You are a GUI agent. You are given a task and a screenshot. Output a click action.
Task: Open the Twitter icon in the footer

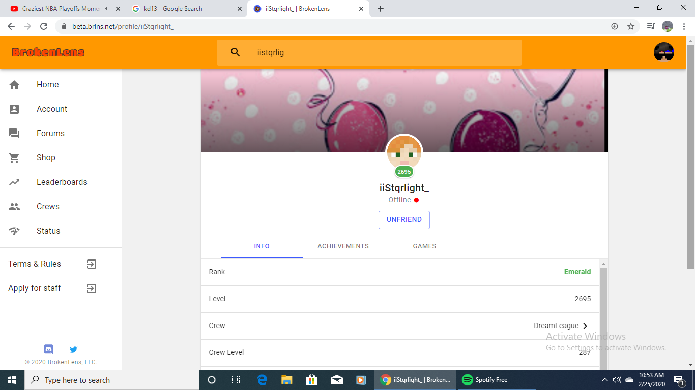tap(73, 349)
